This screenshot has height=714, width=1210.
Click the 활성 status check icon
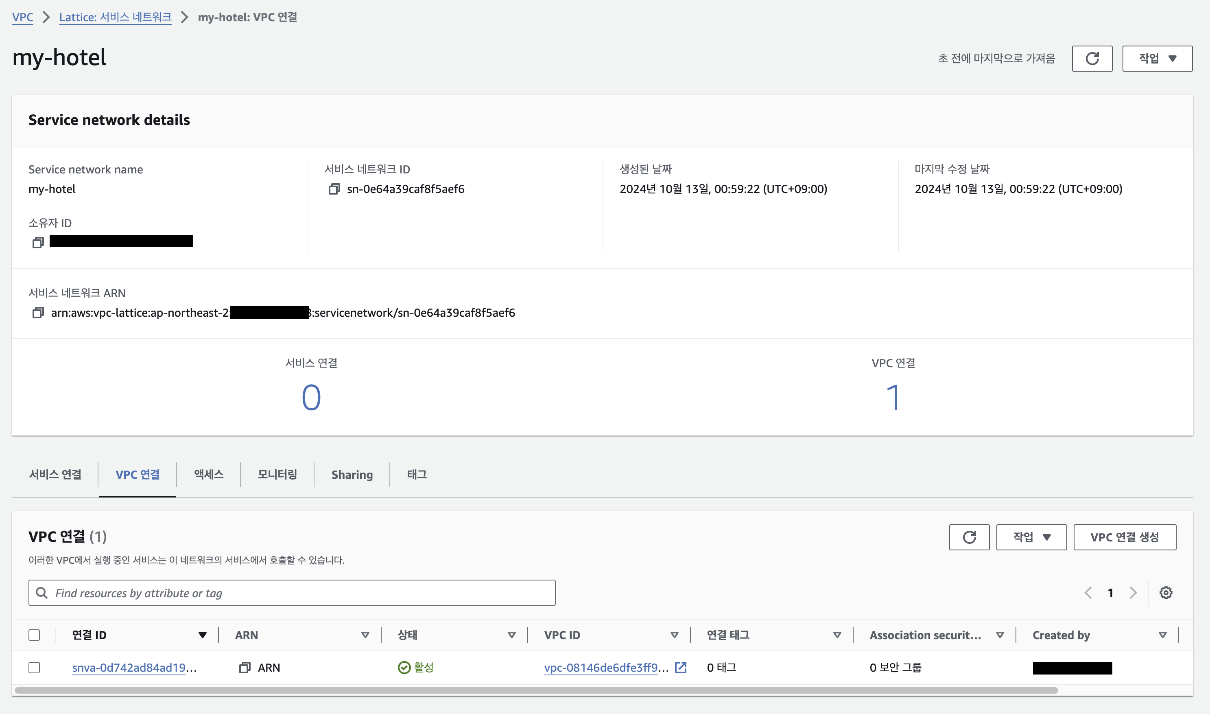[404, 667]
